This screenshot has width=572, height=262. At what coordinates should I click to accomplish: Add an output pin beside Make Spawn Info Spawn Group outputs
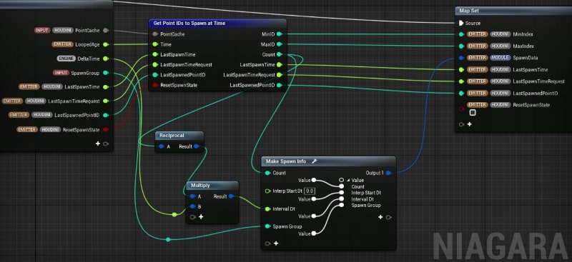(x=380, y=217)
